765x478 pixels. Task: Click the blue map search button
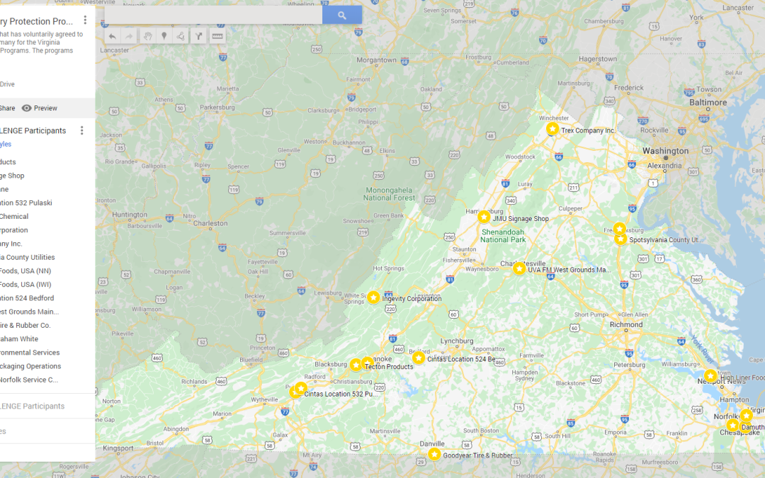pyautogui.click(x=341, y=15)
